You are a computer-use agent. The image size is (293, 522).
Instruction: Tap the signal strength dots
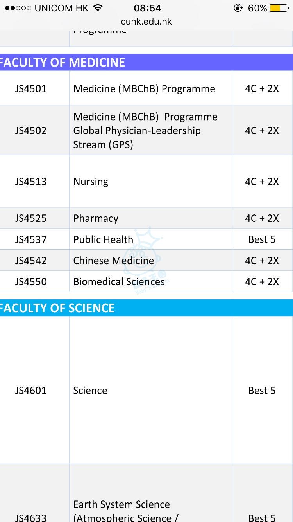[18, 8]
